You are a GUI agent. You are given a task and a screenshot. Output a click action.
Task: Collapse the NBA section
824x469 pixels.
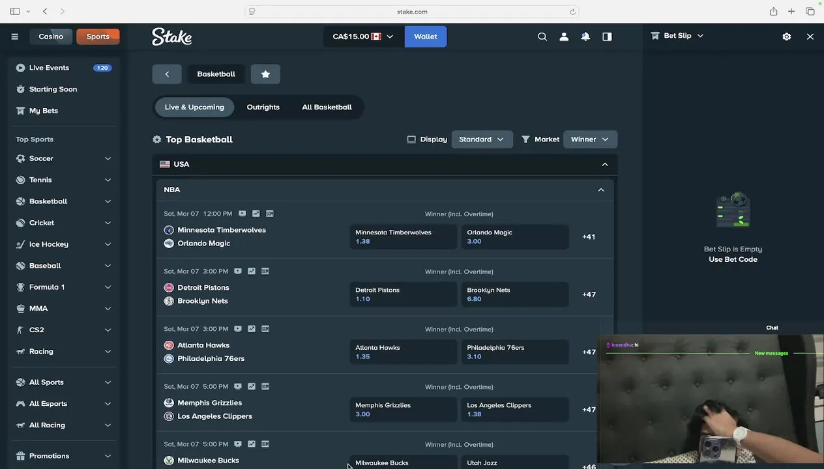(x=600, y=190)
